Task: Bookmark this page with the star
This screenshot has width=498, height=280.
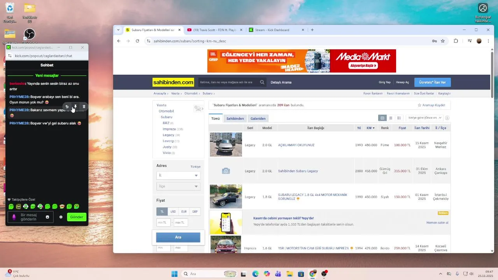Action: 443,41
